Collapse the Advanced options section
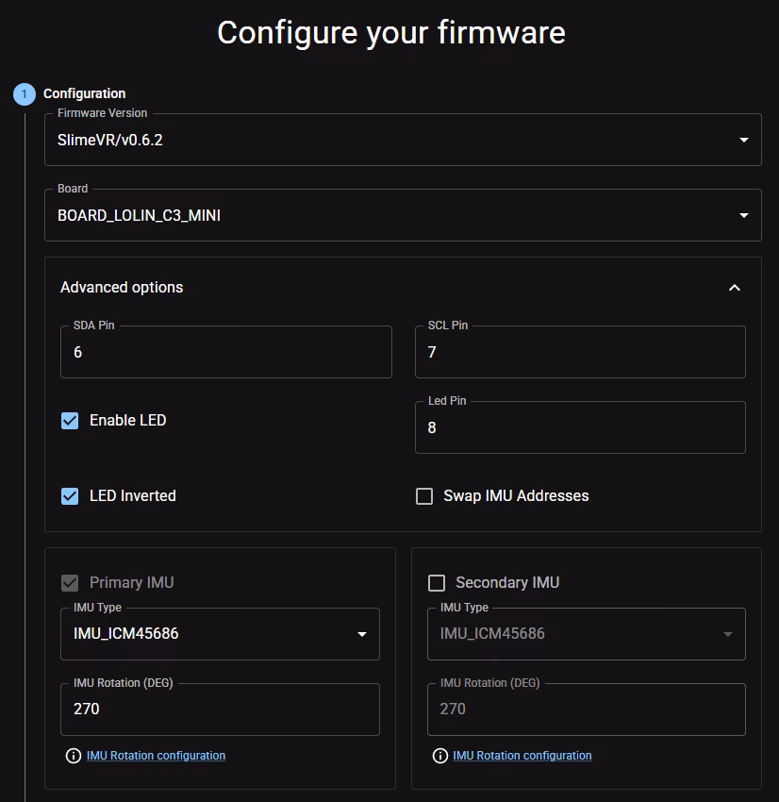The width and height of the screenshot is (779, 802). click(734, 288)
